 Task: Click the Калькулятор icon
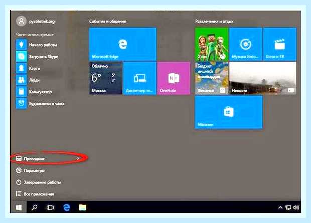tap(22, 92)
